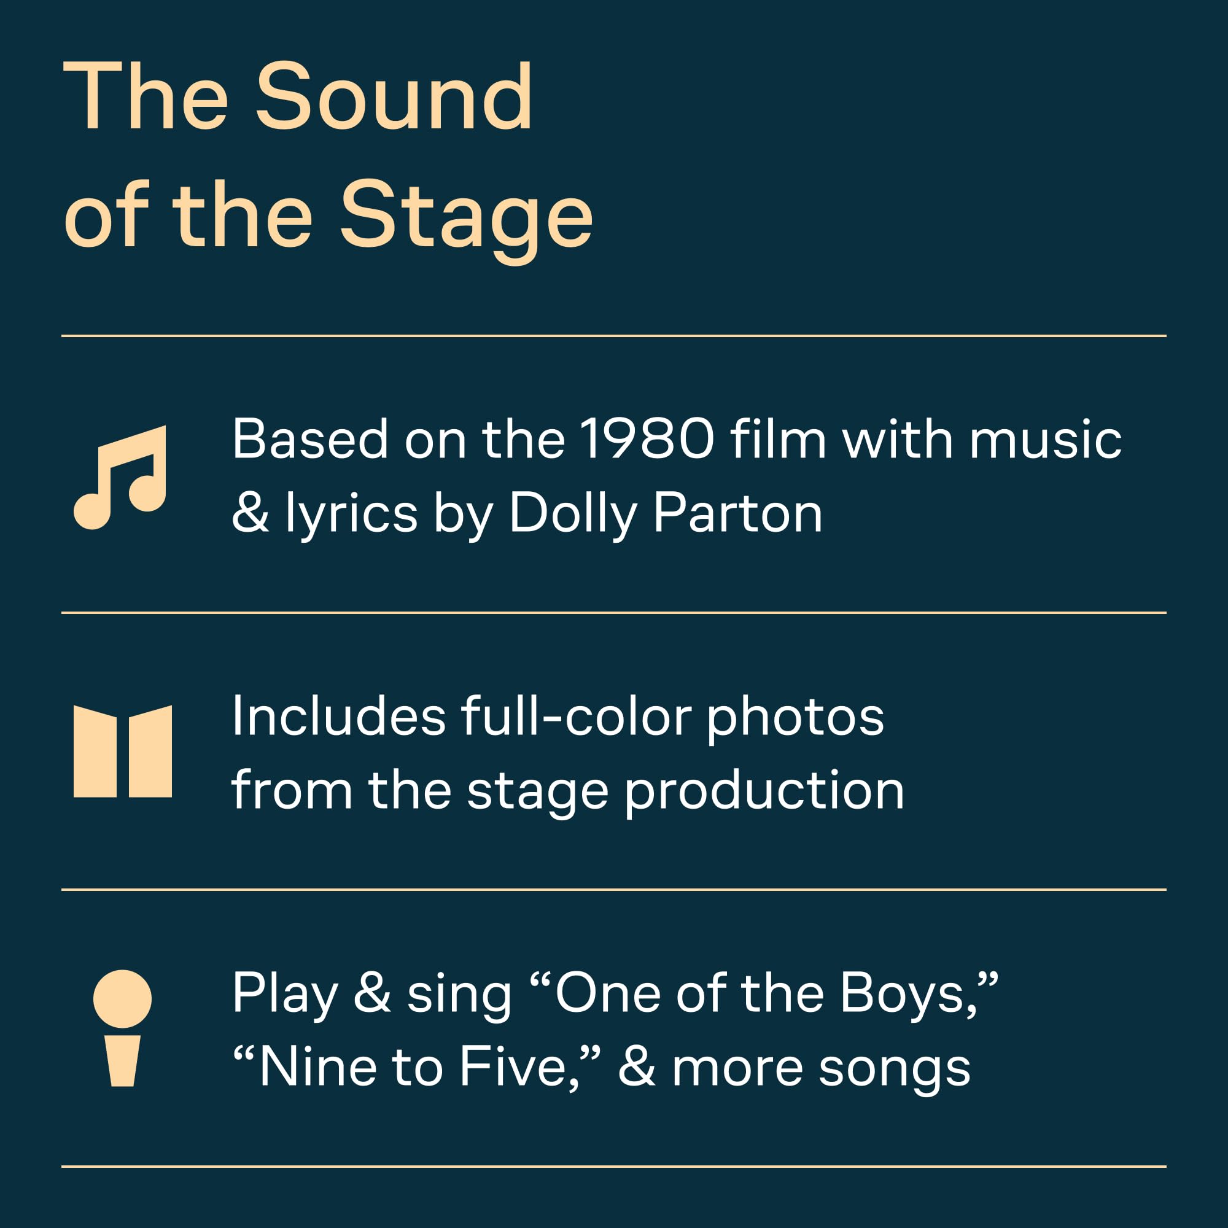This screenshot has height=1228, width=1228.
Task: Click the line "from the stage production"
Action: click(567, 790)
